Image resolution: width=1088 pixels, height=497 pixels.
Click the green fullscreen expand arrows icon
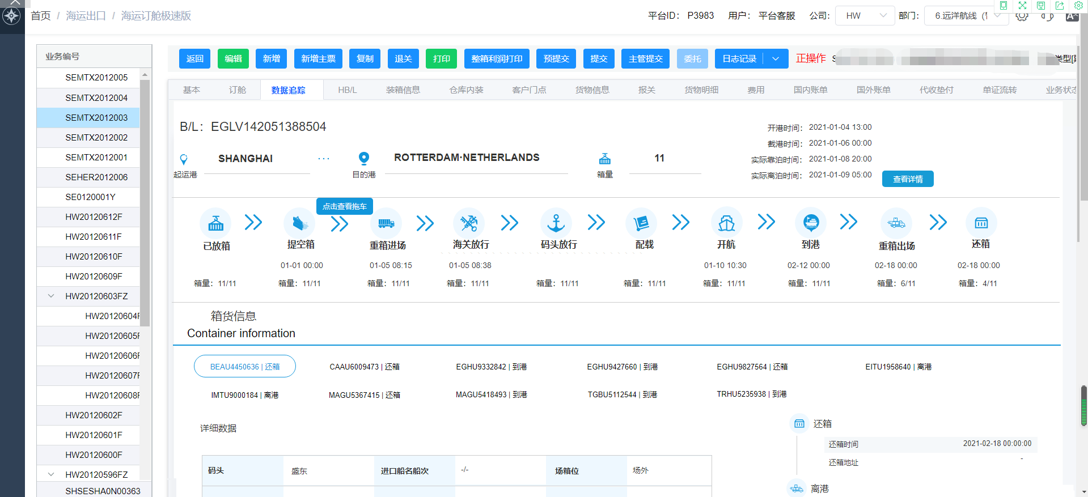point(1022,5)
